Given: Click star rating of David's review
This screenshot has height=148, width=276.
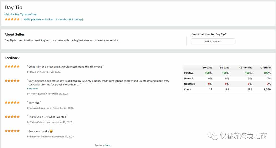Looking at the screenshot, I should click(12, 66).
